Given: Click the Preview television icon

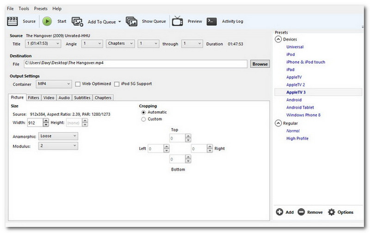Looking at the screenshot, I should [x=177, y=21].
